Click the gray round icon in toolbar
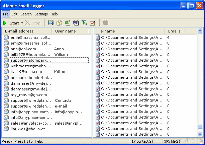Screen dimensions: 205x145 point(105,23)
